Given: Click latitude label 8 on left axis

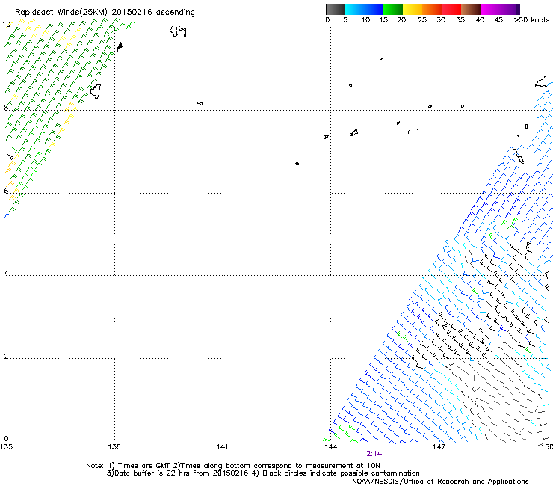Looking at the screenshot, I should point(6,108).
